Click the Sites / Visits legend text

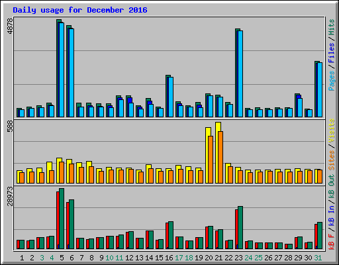click(x=332, y=144)
